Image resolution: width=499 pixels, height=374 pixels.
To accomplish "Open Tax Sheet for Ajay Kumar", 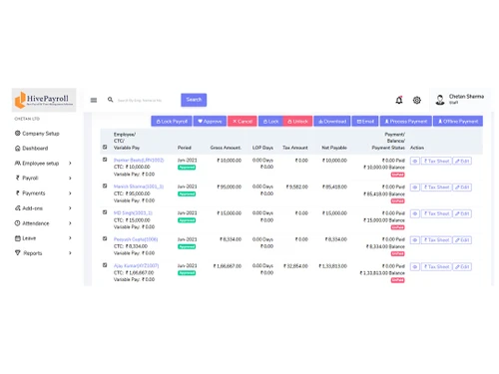I will point(436,266).
